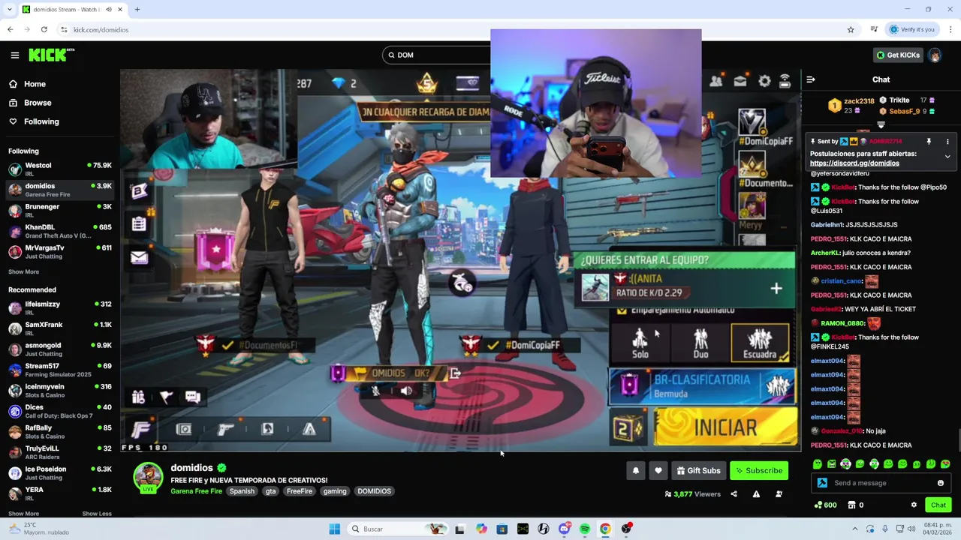Bookmark this page with the star icon
This screenshot has height=540, width=961.
[x=851, y=29]
